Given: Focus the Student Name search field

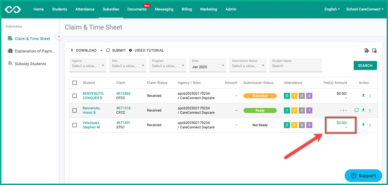Looking at the screenshot, I should click(295, 65).
